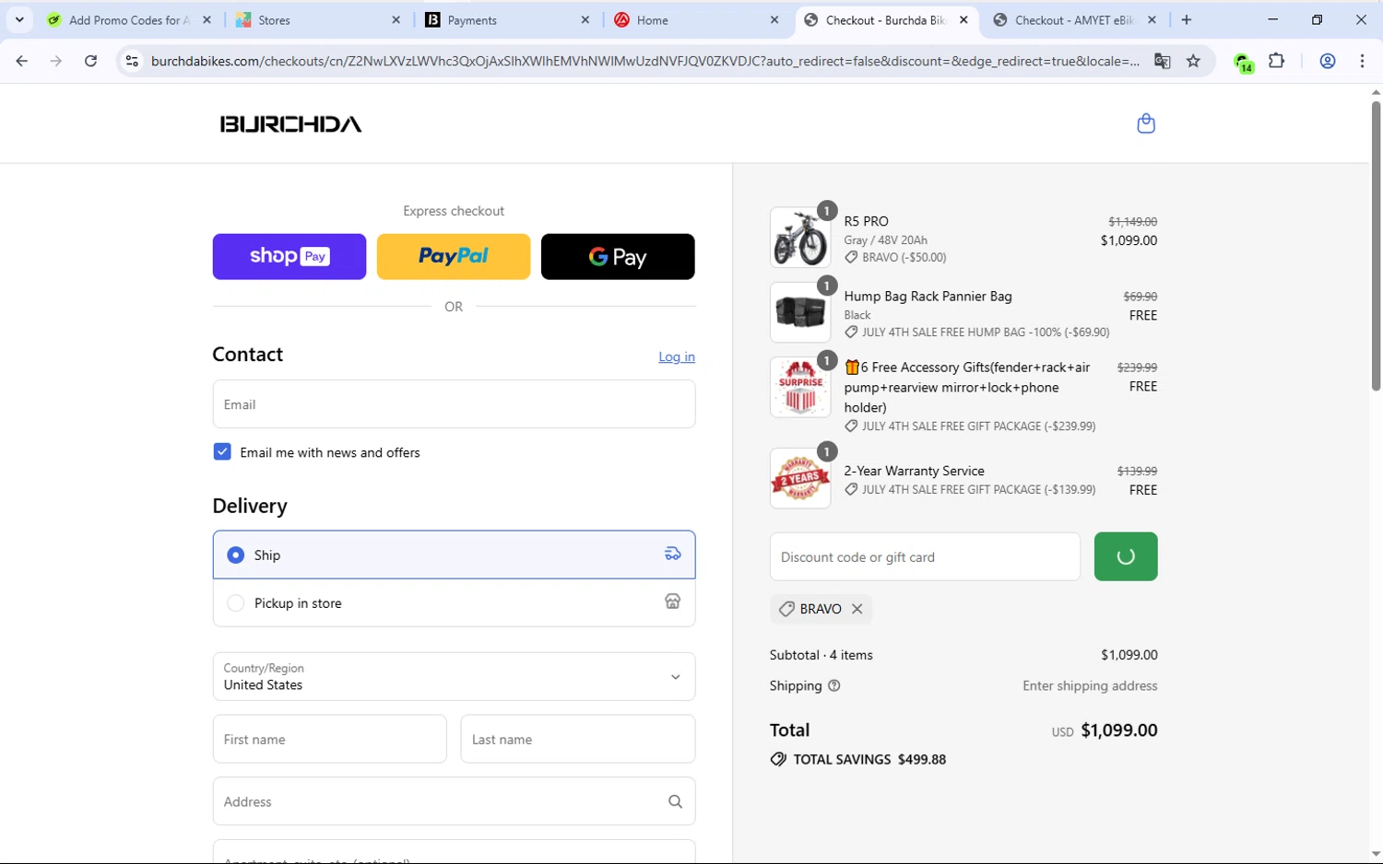1383x864 pixels.
Task: Close the Stores tab
Action: pyautogui.click(x=396, y=19)
